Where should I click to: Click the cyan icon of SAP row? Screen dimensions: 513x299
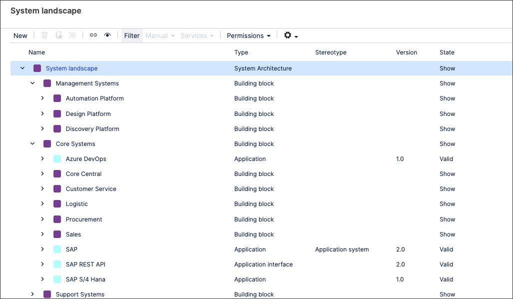(57, 249)
